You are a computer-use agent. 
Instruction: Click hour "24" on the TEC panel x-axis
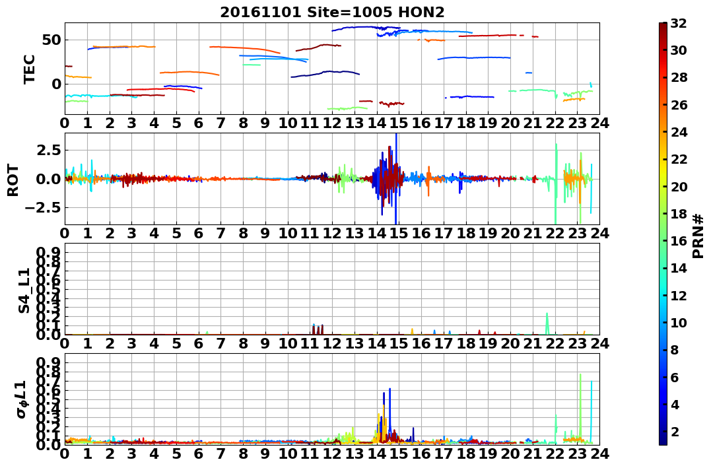(599, 123)
